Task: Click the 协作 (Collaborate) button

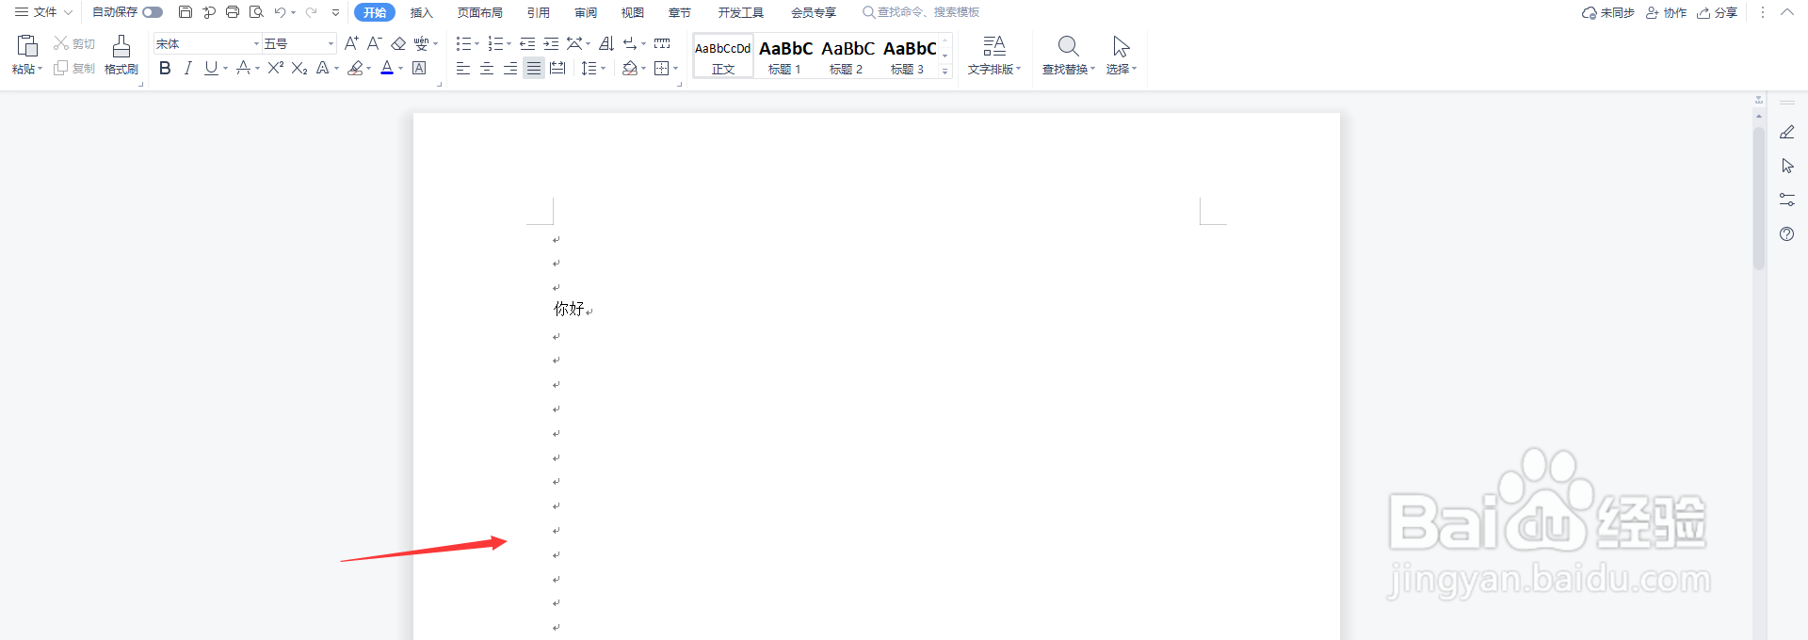Action: click(1666, 12)
